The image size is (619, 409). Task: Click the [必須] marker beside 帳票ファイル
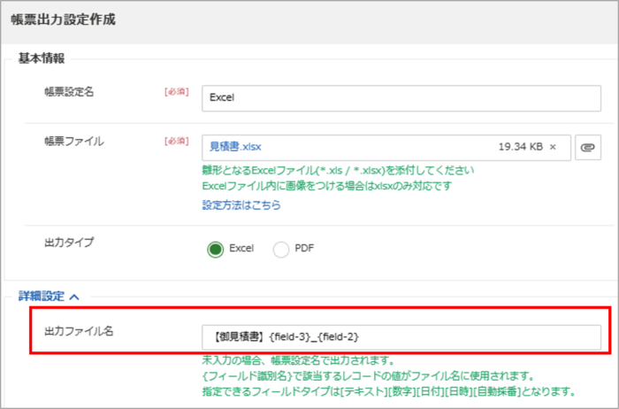coord(177,141)
